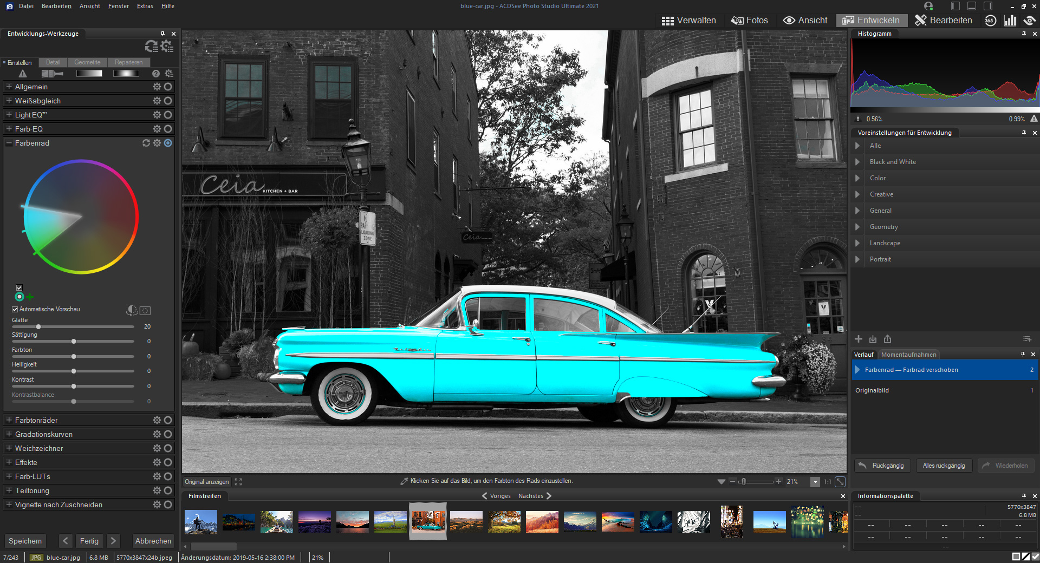Open the Extras menu
The image size is (1040, 563).
[x=145, y=6]
